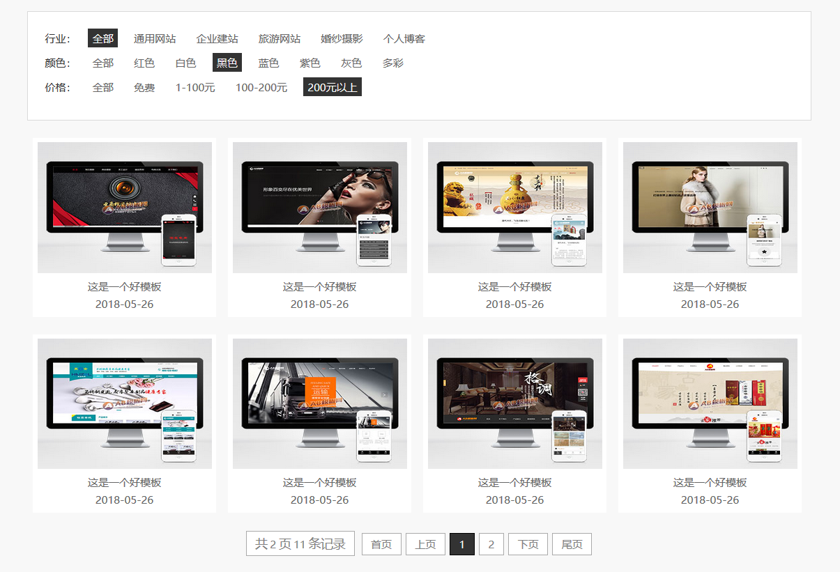Filter by 旅游网站 industry

[x=280, y=38]
